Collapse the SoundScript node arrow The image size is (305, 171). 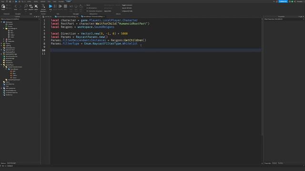pyautogui.click(x=6, y=69)
